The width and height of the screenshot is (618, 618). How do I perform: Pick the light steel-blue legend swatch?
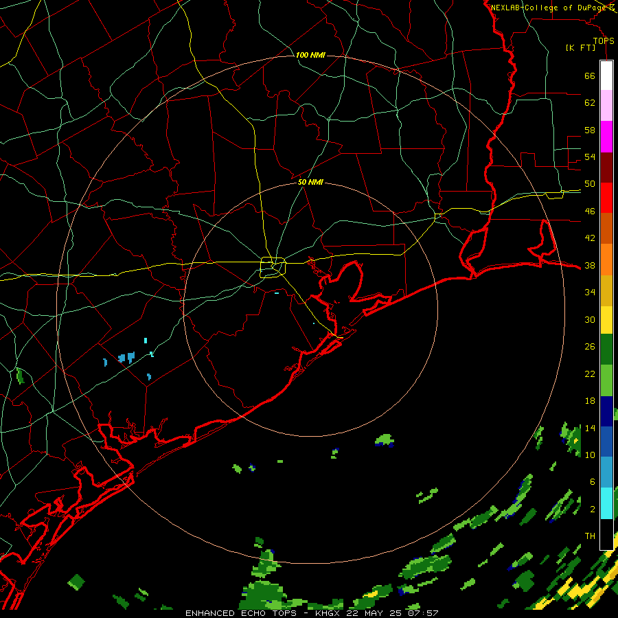[606, 472]
